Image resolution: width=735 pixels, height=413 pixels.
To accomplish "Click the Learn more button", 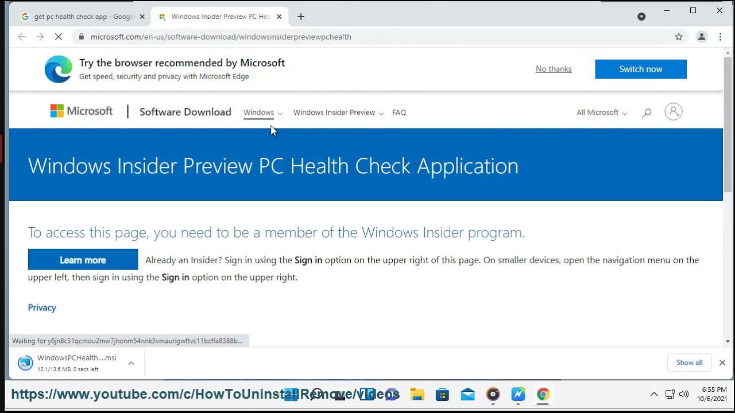I will pyautogui.click(x=83, y=260).
